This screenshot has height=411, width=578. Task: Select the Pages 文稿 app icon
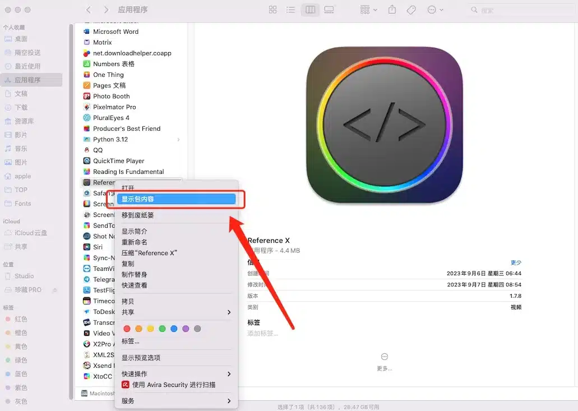(x=87, y=86)
